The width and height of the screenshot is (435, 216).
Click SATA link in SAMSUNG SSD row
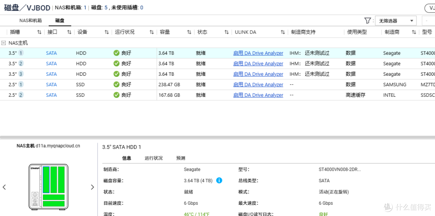[x=51, y=84]
